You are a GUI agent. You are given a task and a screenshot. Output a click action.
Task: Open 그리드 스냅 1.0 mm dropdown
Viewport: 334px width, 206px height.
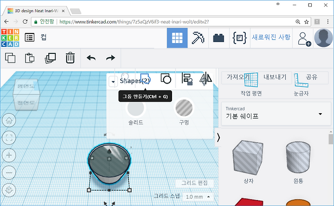click(198, 197)
